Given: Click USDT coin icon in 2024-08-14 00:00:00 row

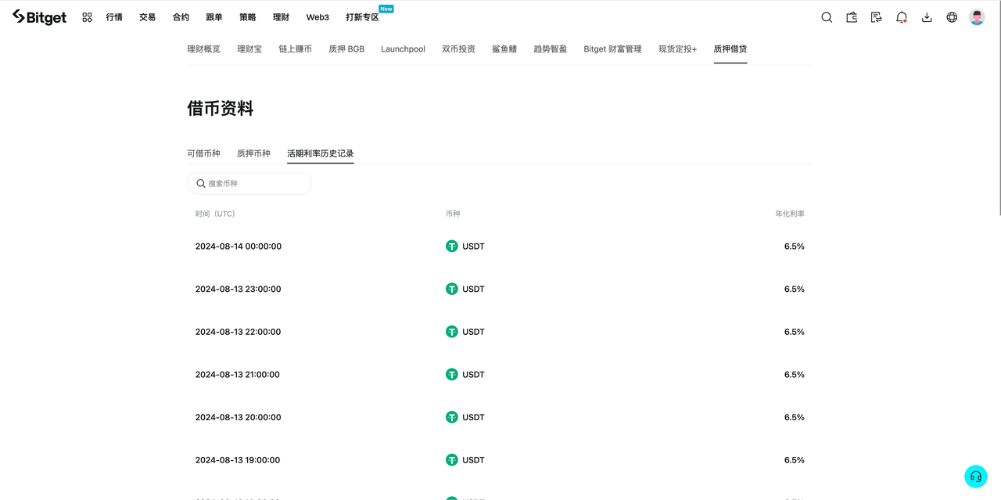Looking at the screenshot, I should [452, 246].
